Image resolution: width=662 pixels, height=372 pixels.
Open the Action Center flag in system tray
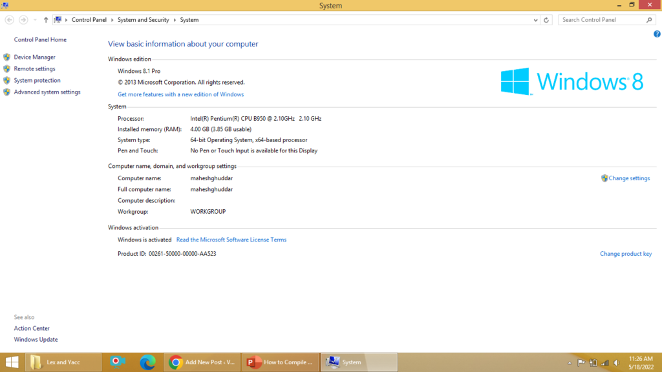[581, 362]
